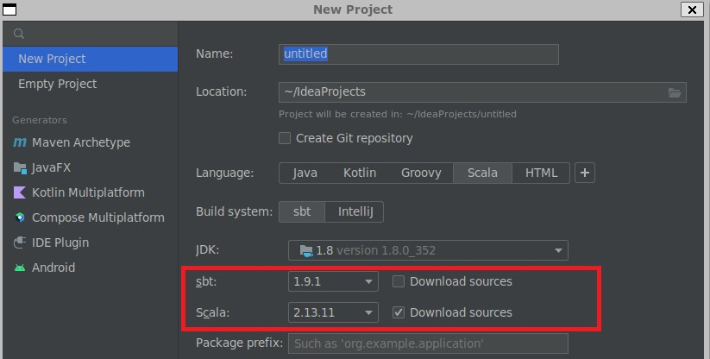Screen dimensions: 710x359
Task: Select Maven Archetype generator
Action: point(90,142)
